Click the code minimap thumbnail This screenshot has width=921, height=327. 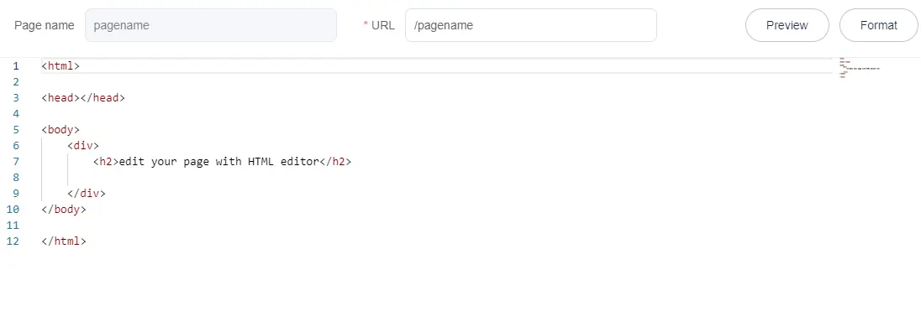click(860, 68)
